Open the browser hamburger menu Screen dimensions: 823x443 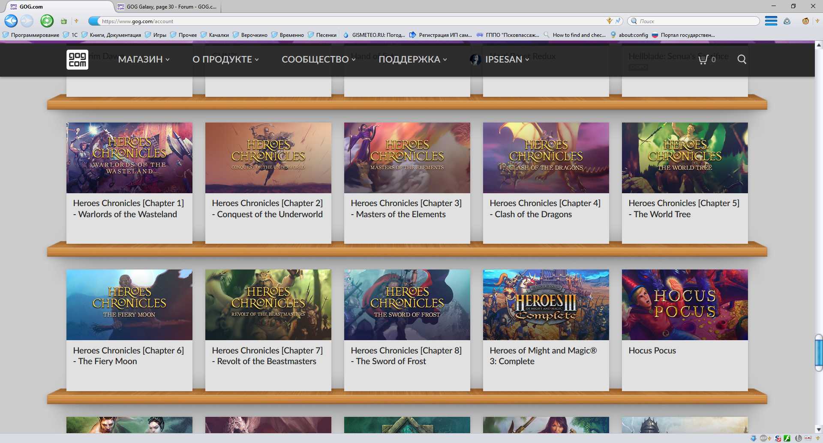(x=771, y=21)
